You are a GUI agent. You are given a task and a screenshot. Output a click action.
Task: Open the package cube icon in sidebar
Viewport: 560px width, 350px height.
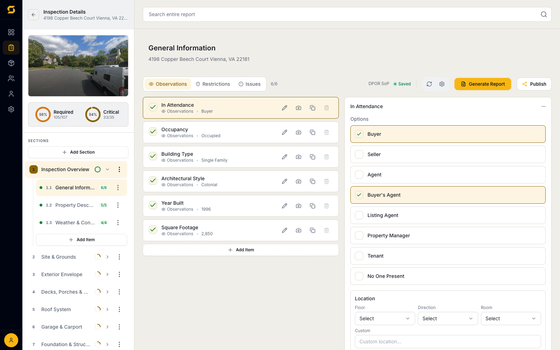11,63
